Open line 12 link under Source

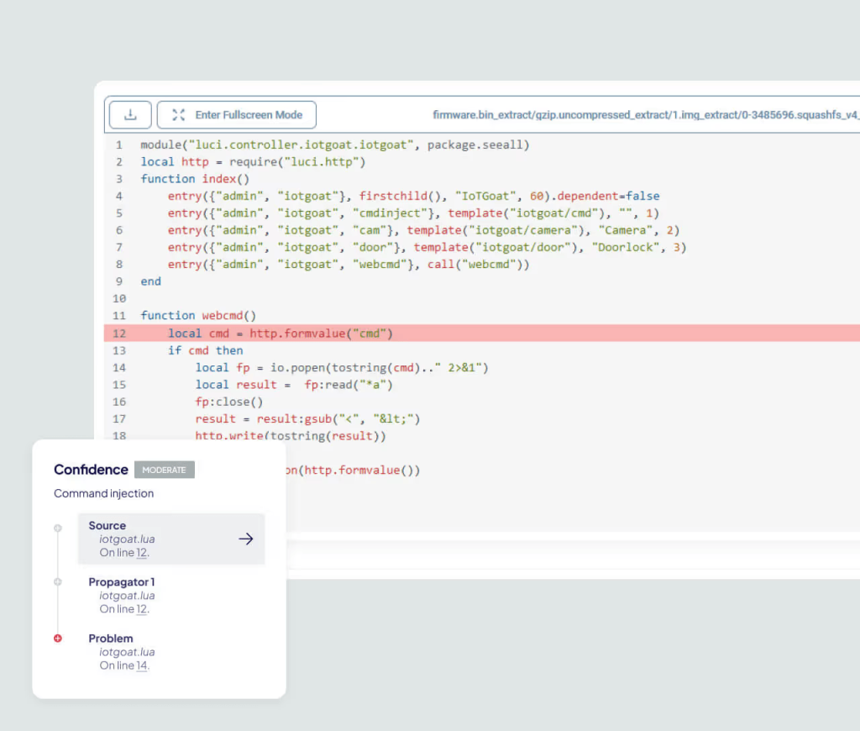(x=142, y=553)
